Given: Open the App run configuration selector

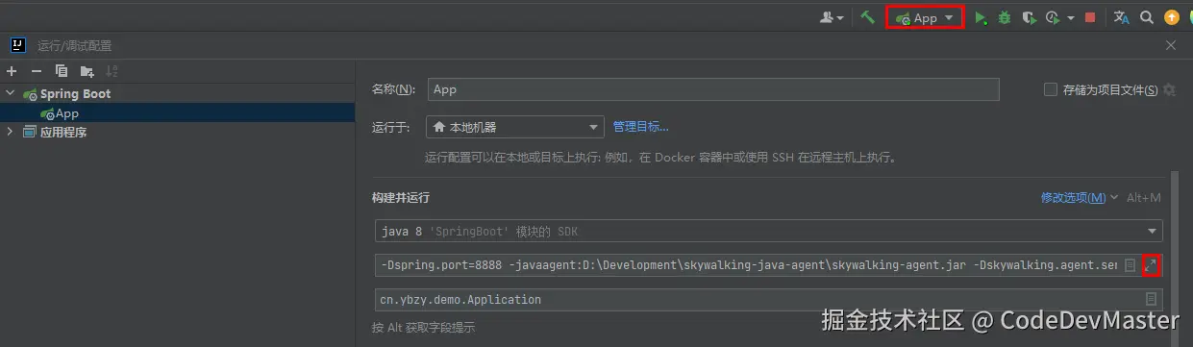Looking at the screenshot, I should [x=924, y=17].
